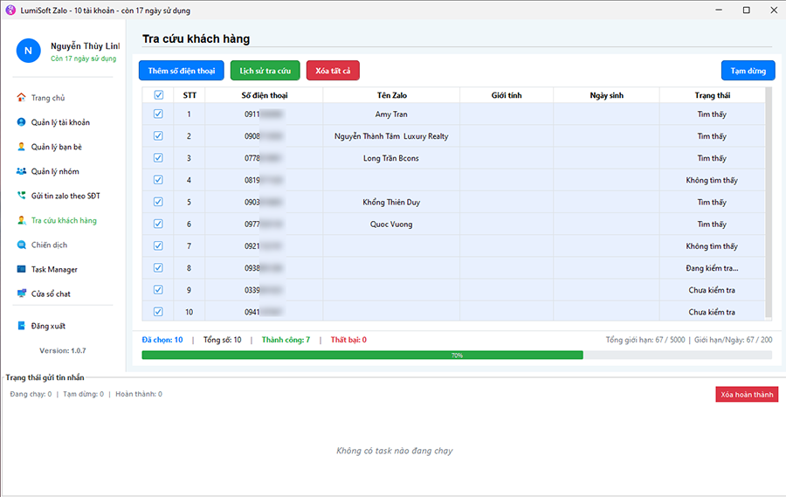Uncheck the checkbox for Khổng Thiên Duy
This screenshot has width=786, height=497.
158,202
